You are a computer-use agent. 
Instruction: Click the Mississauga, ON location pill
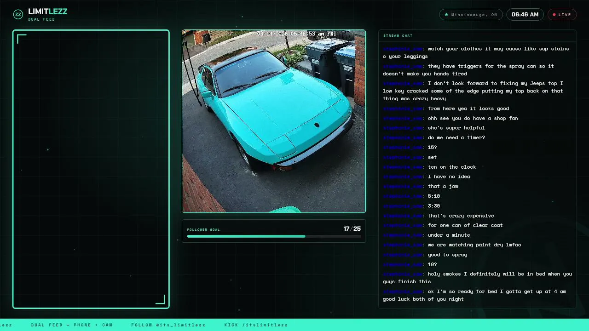click(471, 15)
